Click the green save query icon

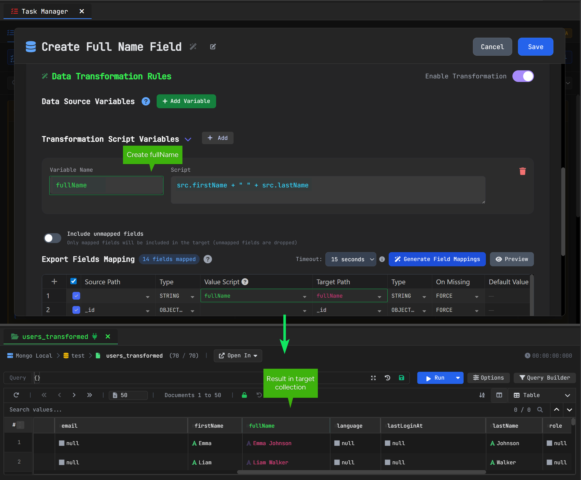(x=401, y=378)
